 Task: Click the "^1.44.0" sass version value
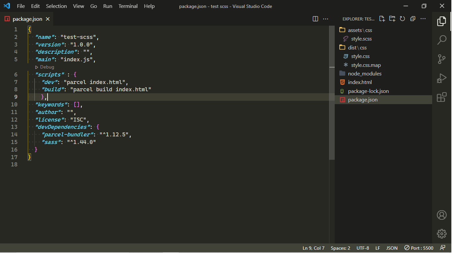click(x=81, y=142)
